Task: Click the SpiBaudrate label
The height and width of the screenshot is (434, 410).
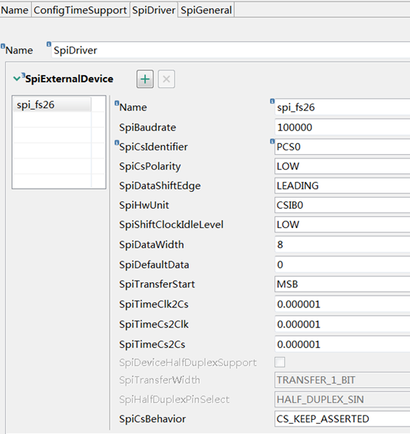Action: [x=147, y=127]
